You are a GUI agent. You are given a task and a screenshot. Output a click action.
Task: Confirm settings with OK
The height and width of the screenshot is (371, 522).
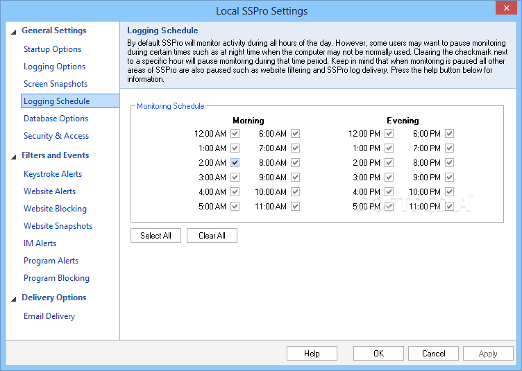coord(378,354)
